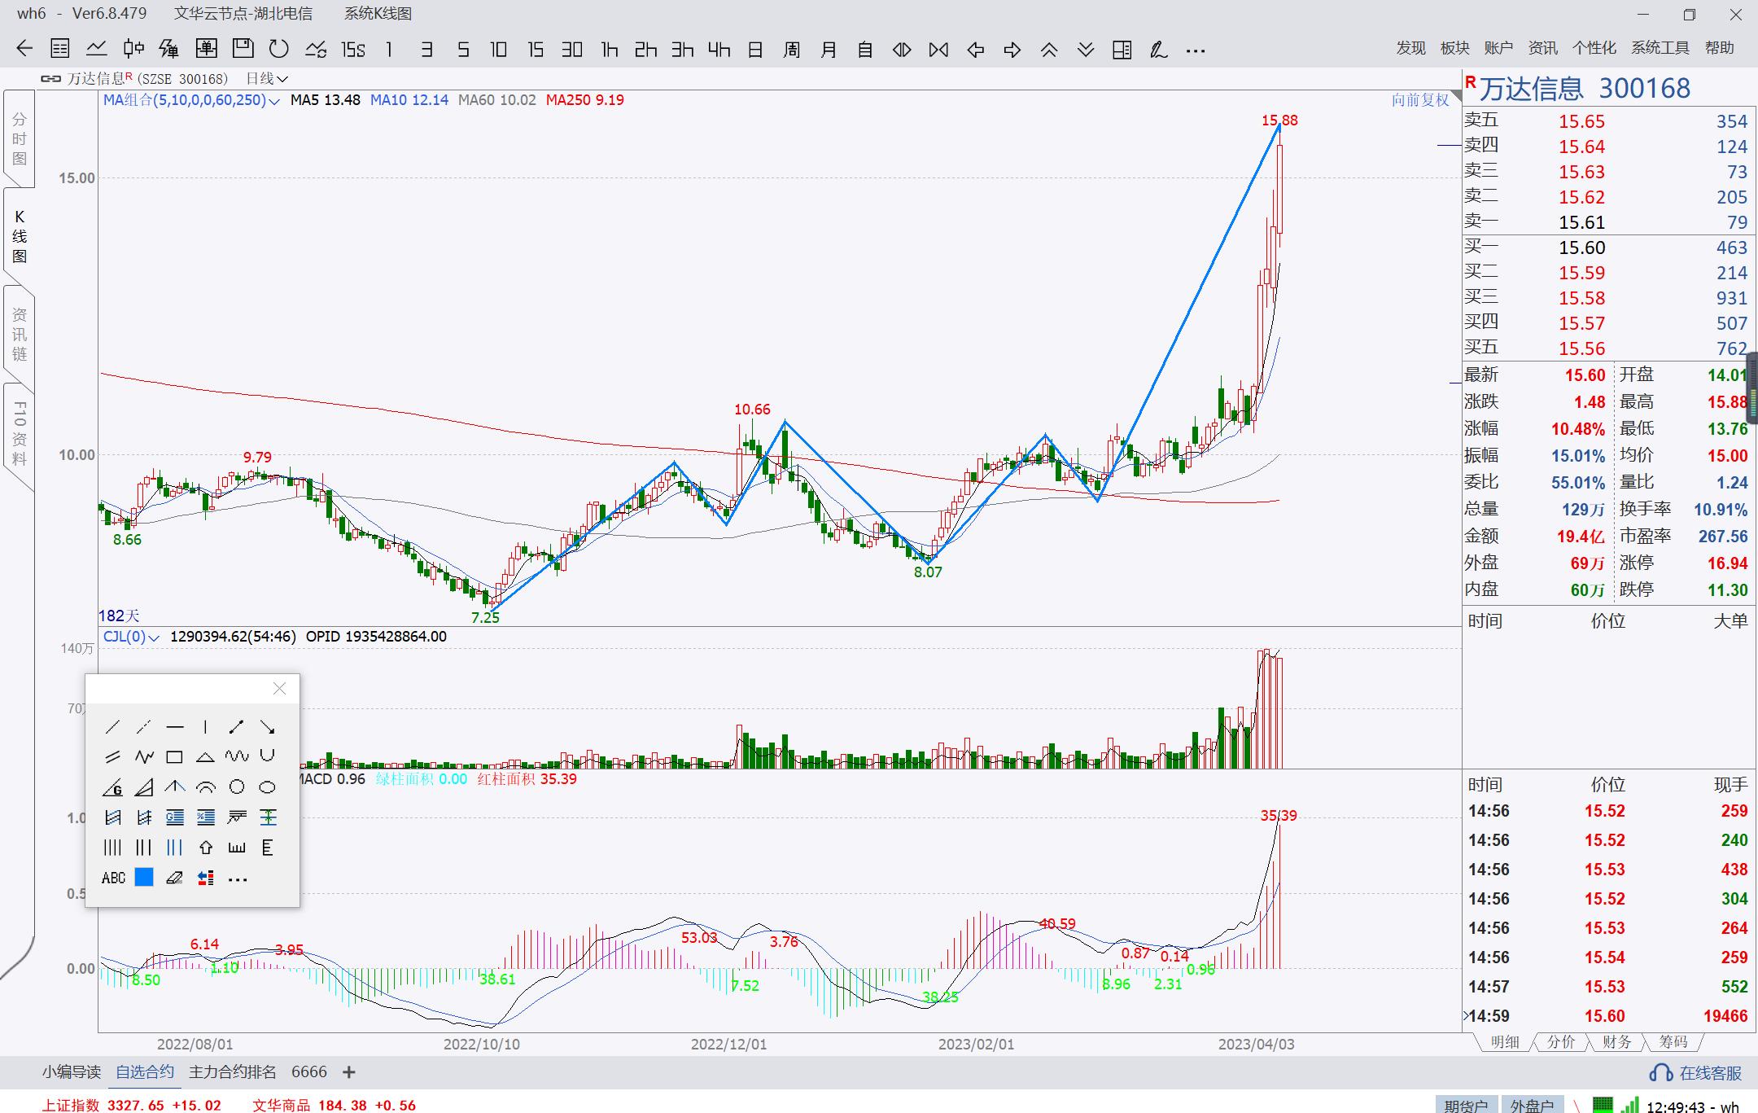
Task: Expand the 日线 period dropdown
Action: click(267, 79)
